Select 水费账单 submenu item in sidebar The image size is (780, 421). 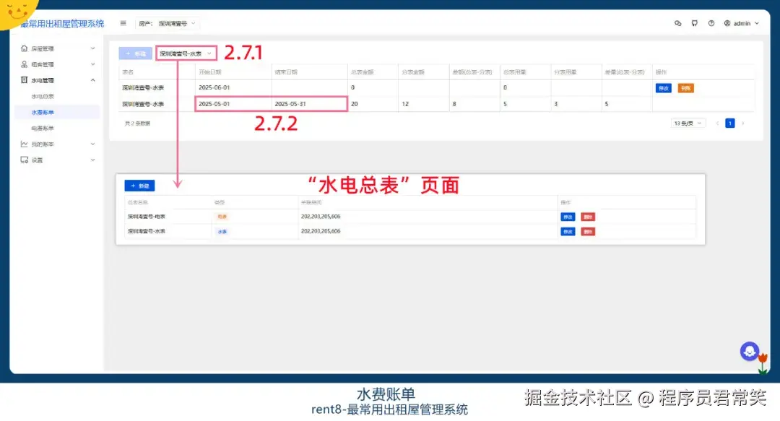point(43,113)
